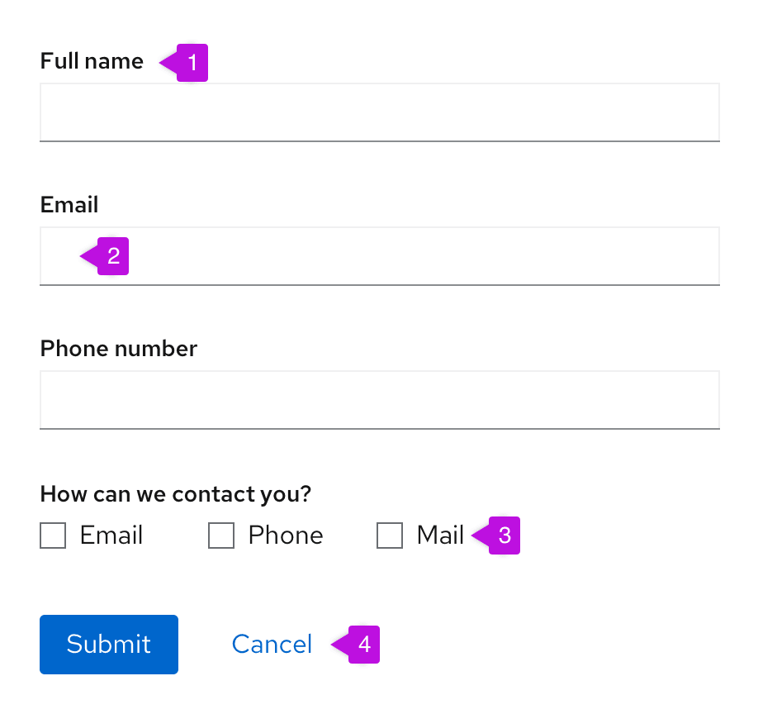The height and width of the screenshot is (714, 758).
Task: Click the purple annotation marker 4
Action: [364, 645]
